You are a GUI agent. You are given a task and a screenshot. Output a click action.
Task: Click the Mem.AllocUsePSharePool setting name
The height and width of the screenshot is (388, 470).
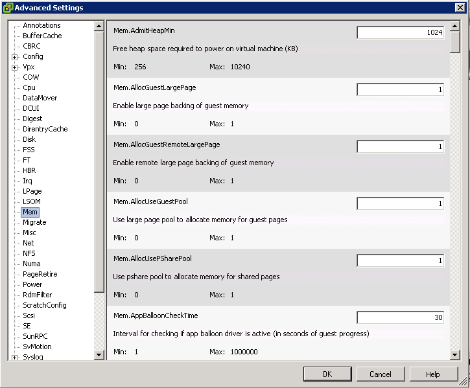152,258
